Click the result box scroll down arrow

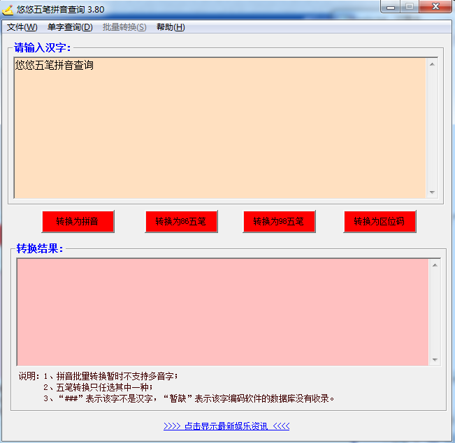[x=435, y=360]
